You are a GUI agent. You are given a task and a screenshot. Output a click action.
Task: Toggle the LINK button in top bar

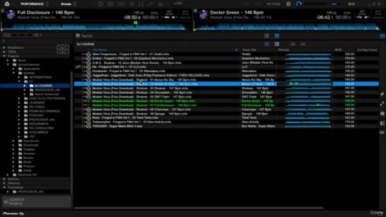[x=179, y=4]
